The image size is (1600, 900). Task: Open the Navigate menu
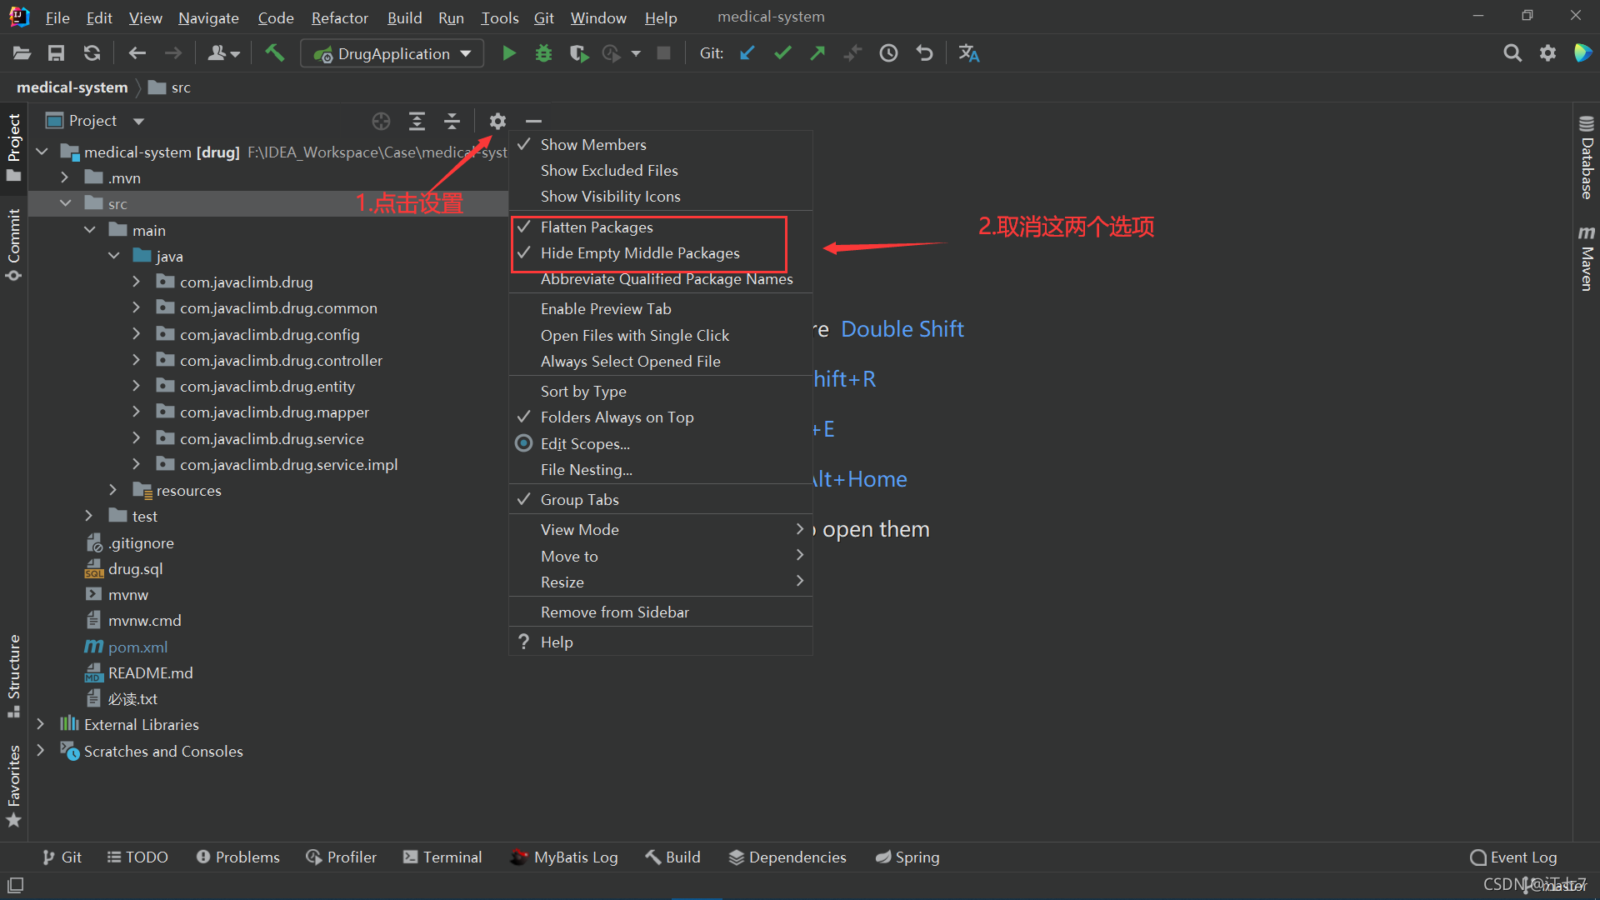point(208,17)
